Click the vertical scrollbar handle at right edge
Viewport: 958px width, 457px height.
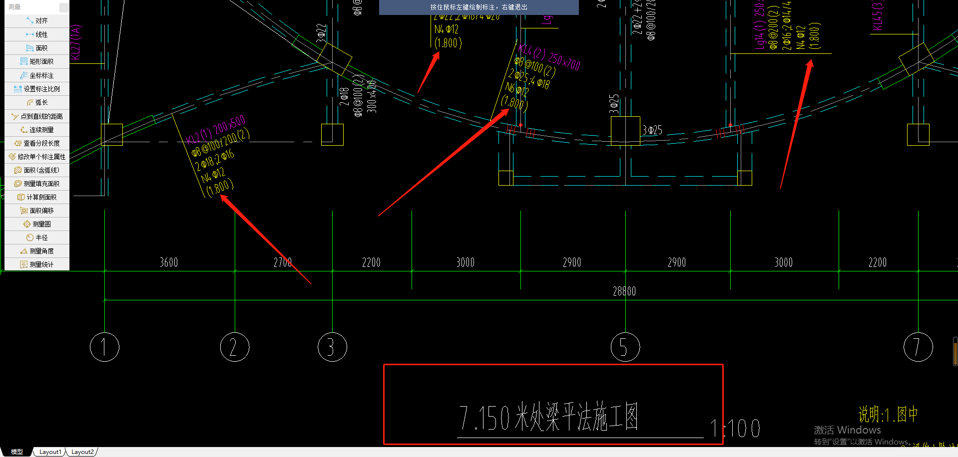[955, 352]
